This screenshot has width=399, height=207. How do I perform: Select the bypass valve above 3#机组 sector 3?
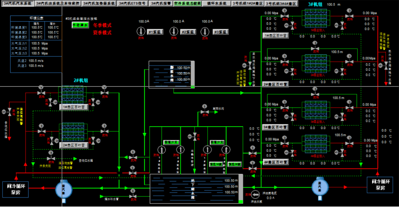click(x=315, y=94)
